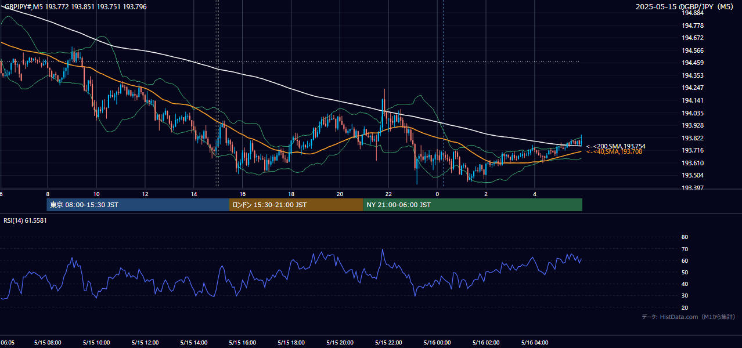Click price axis label 193.822
The width and height of the screenshot is (742, 348).
click(693, 138)
